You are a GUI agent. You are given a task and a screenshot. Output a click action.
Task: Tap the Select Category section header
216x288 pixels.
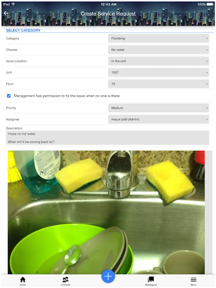23,30
